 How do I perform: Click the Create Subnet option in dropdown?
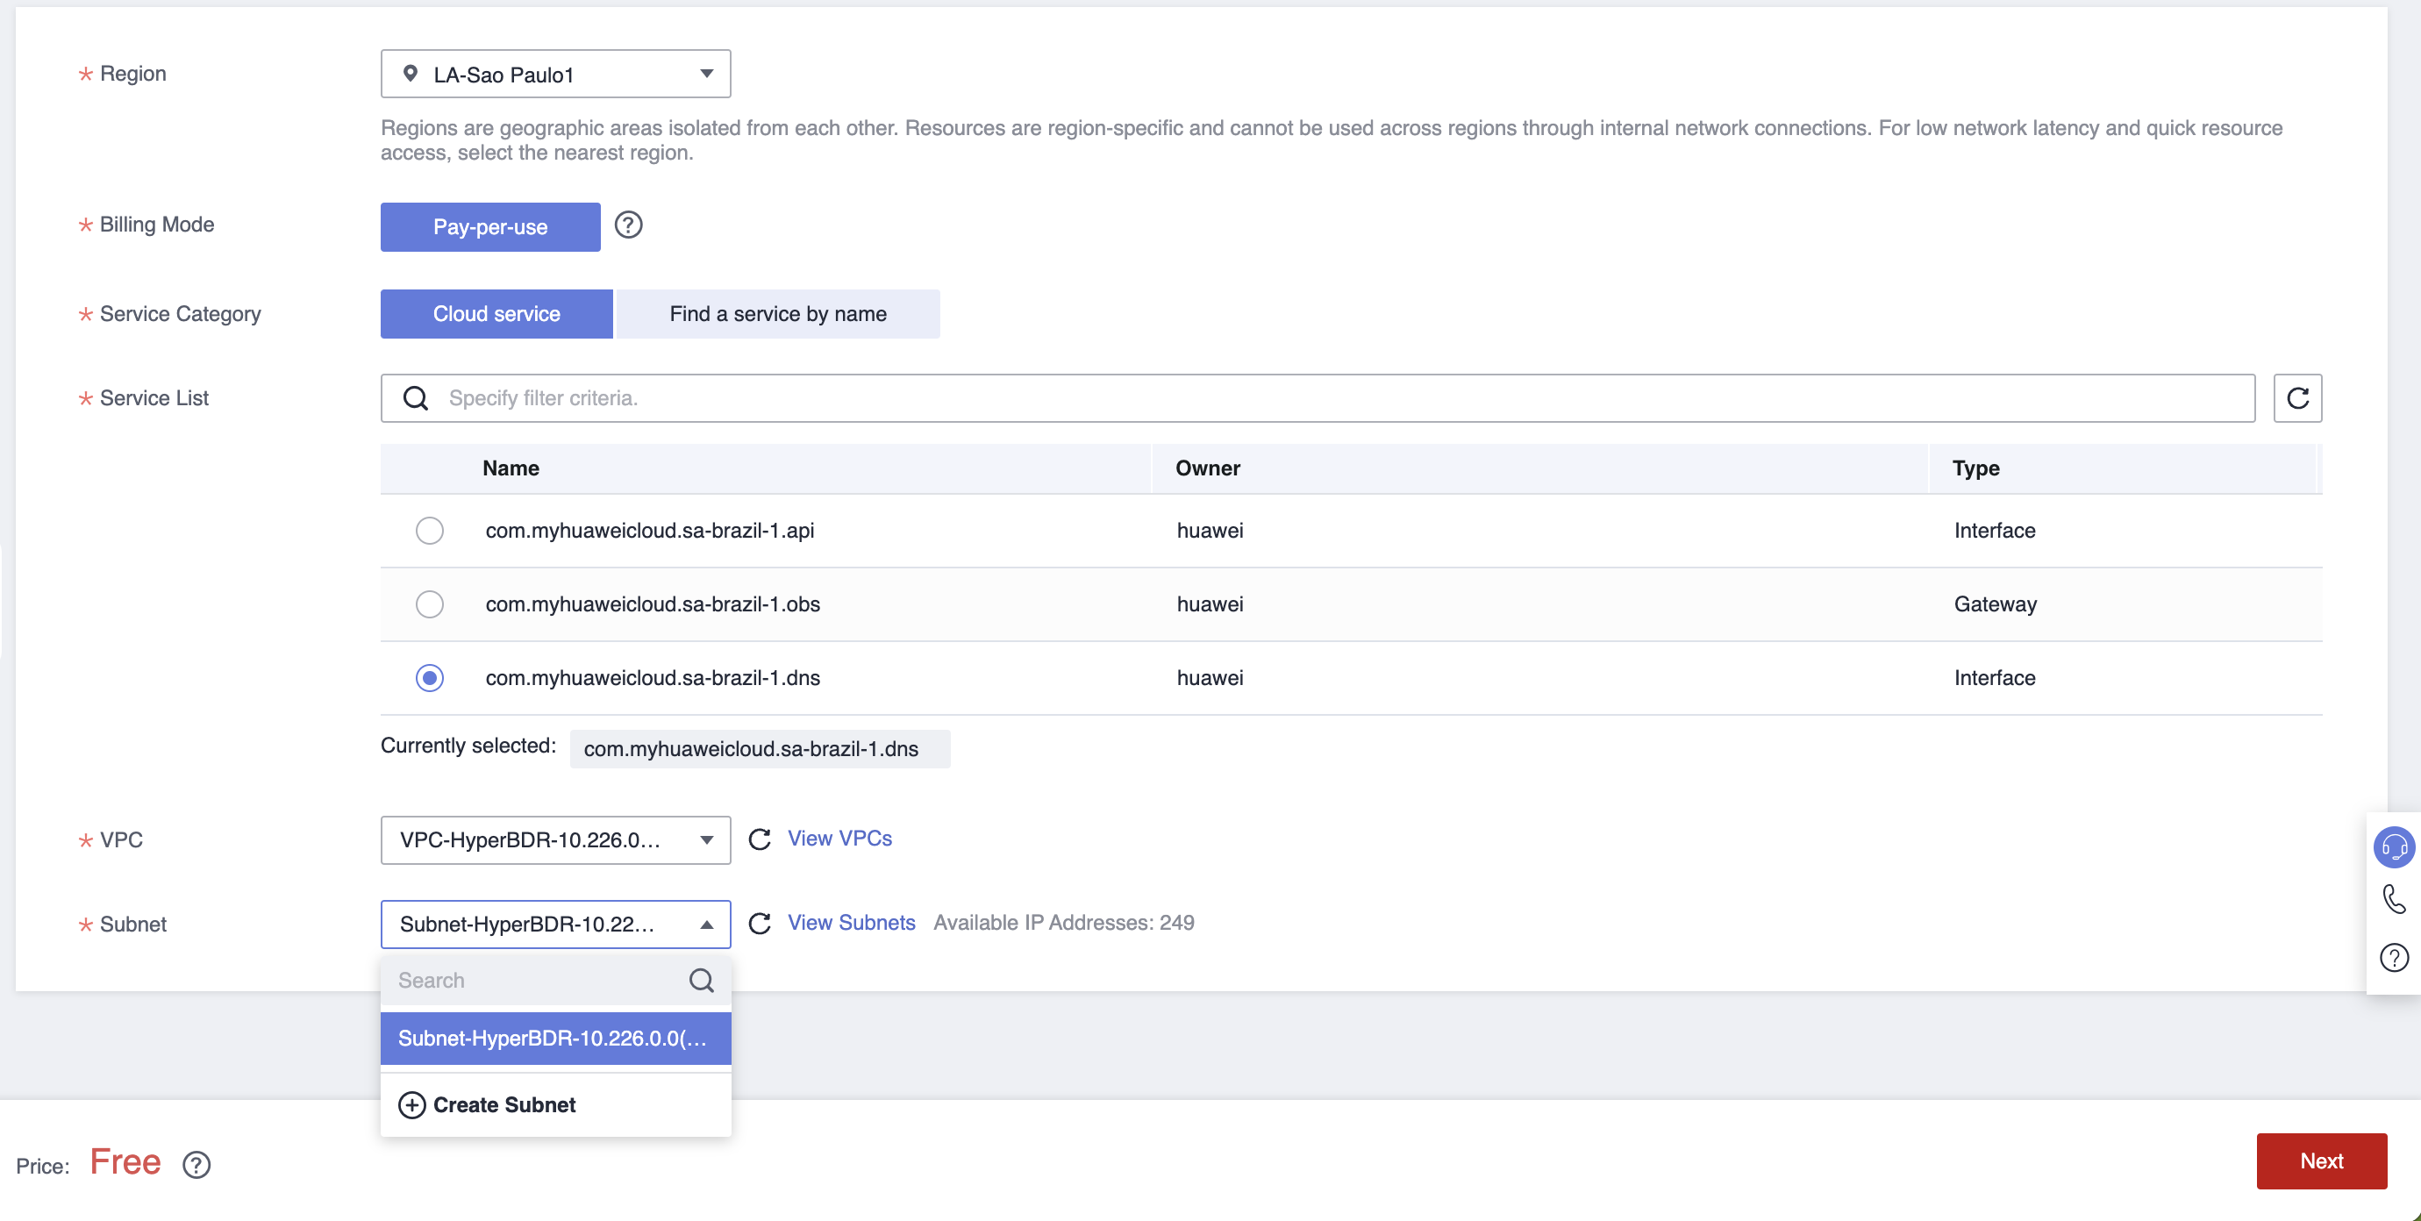pyautogui.click(x=504, y=1106)
